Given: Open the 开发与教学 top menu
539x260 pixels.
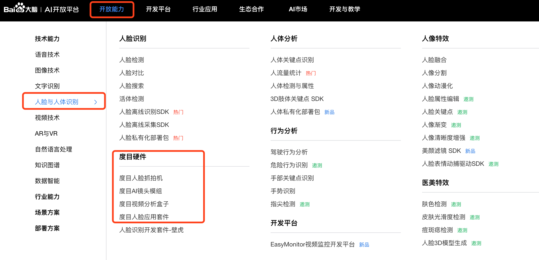Looking at the screenshot, I should (x=345, y=9).
